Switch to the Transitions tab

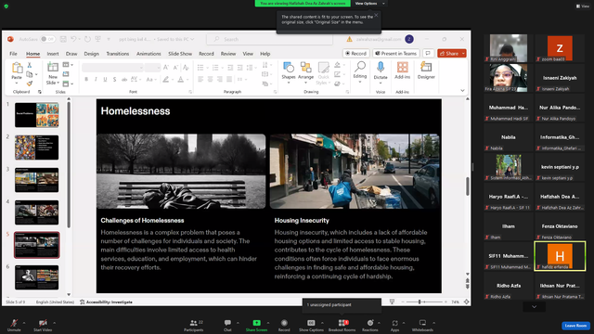pyautogui.click(x=118, y=54)
